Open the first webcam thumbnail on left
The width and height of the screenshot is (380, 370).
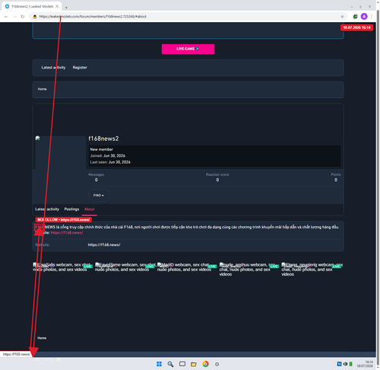pos(62,267)
